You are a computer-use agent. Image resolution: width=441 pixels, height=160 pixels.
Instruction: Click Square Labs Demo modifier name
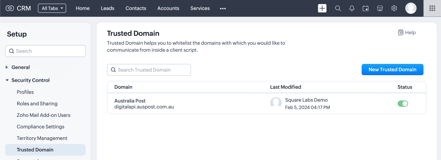[x=306, y=100]
